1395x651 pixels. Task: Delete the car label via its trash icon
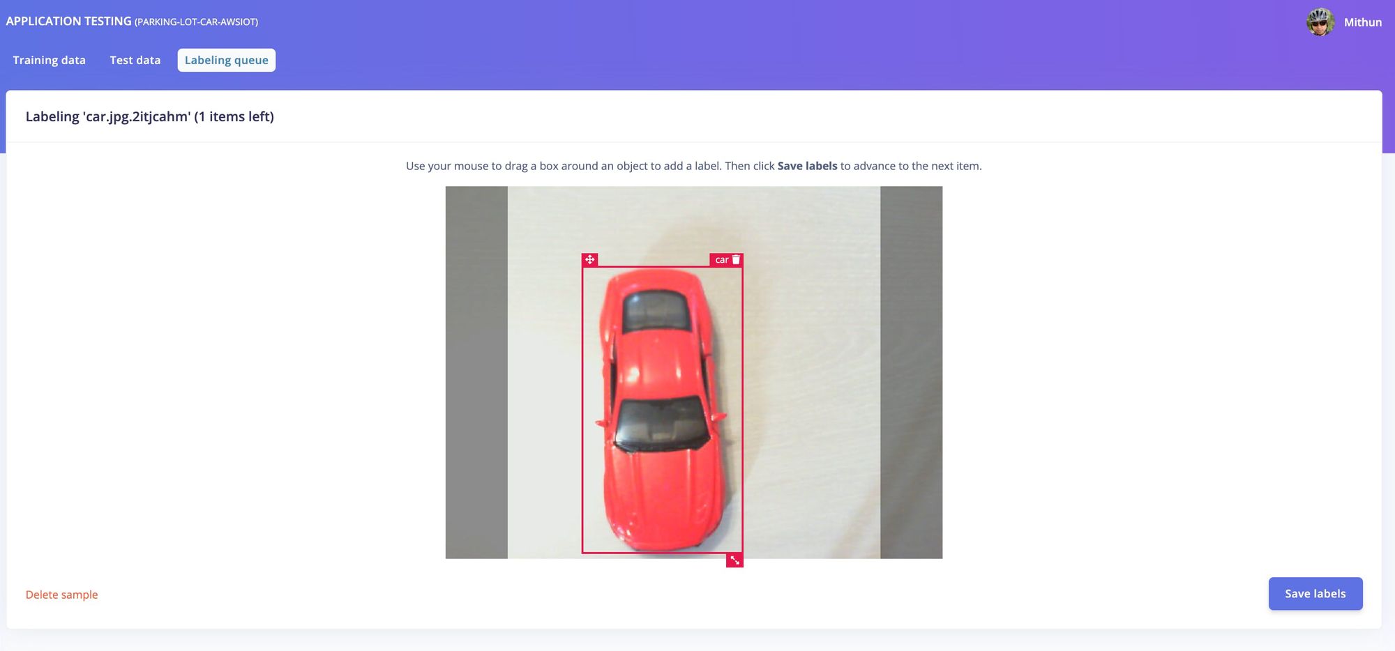tap(736, 260)
